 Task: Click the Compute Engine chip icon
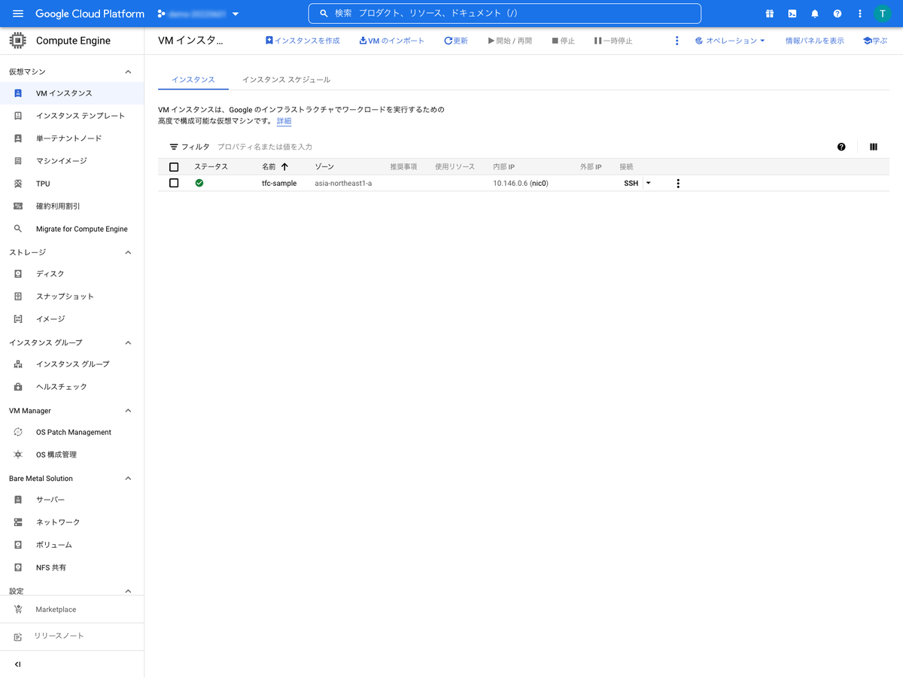click(x=18, y=41)
